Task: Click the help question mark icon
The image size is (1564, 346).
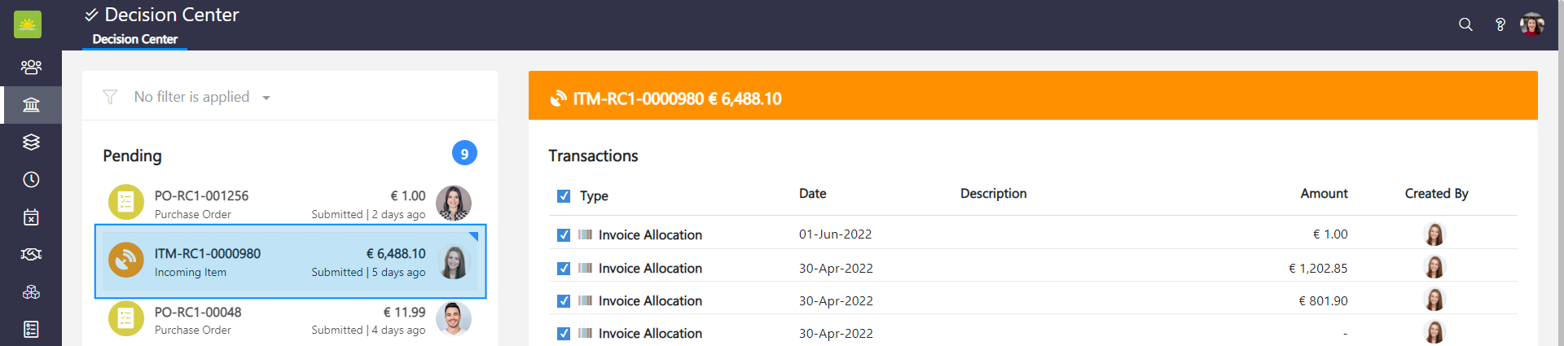Action: 1500,24
